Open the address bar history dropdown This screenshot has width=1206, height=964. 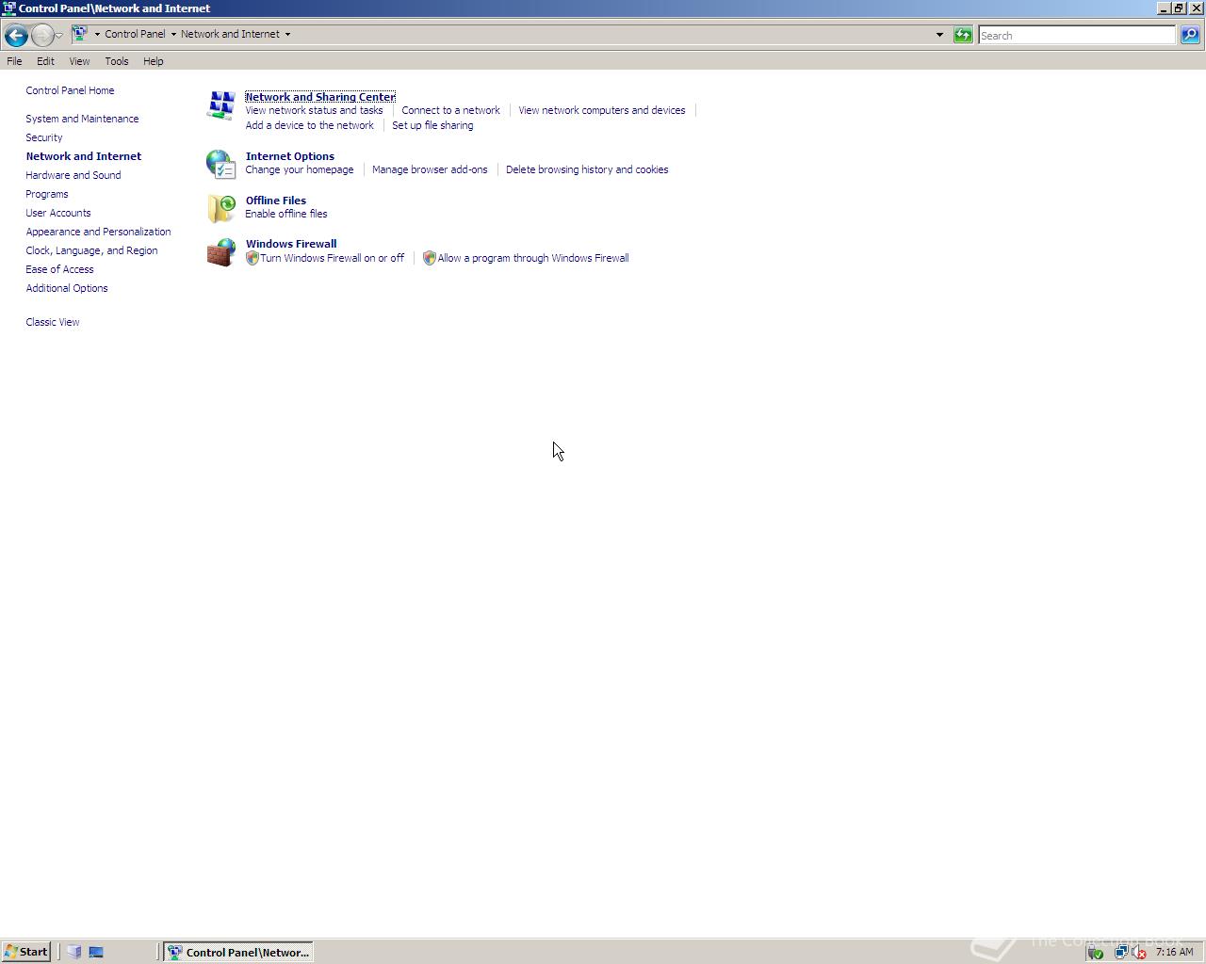click(939, 35)
